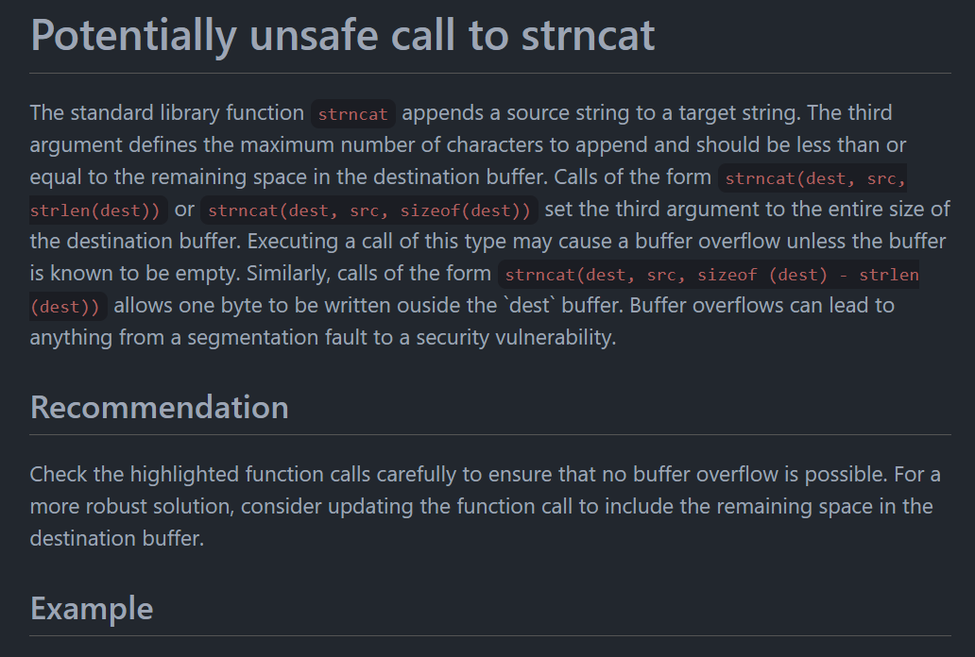Screen dimensions: 975x657
Task: Click the words 'more robust solution'
Action: 131,507
